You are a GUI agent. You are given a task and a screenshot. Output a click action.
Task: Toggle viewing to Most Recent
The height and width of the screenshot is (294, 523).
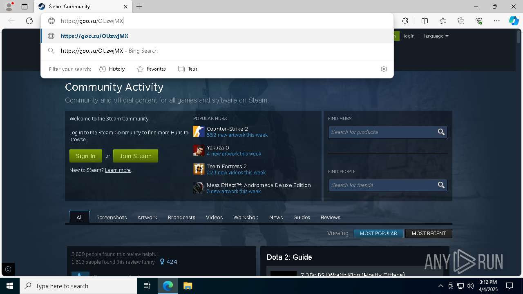pyautogui.click(x=429, y=234)
